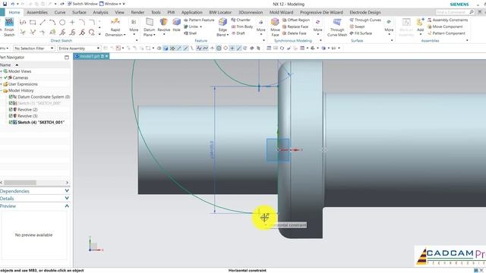This screenshot has height=273, width=486.
Task: Click the Find a Command search field
Action: tap(455, 12)
